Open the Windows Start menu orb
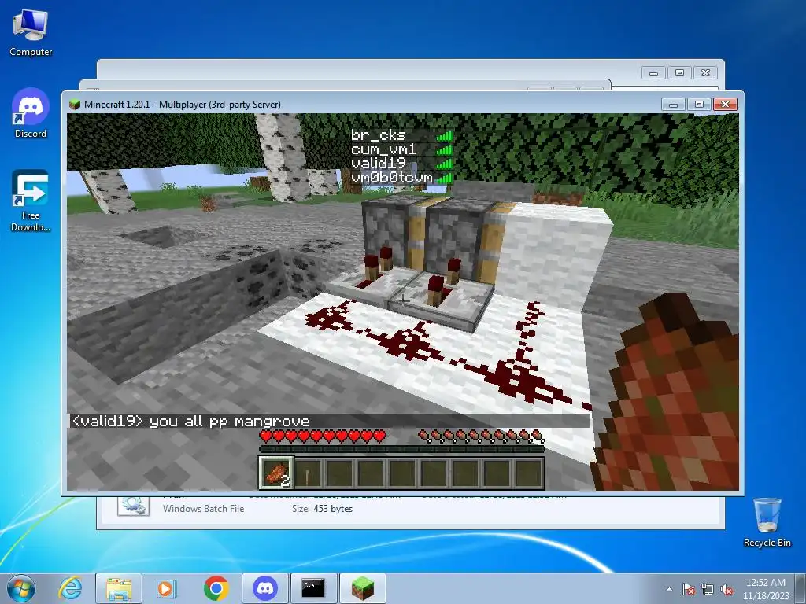The height and width of the screenshot is (604, 806). [x=21, y=588]
